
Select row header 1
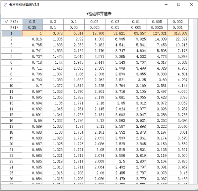pyautogui.click(x=12, y=33)
